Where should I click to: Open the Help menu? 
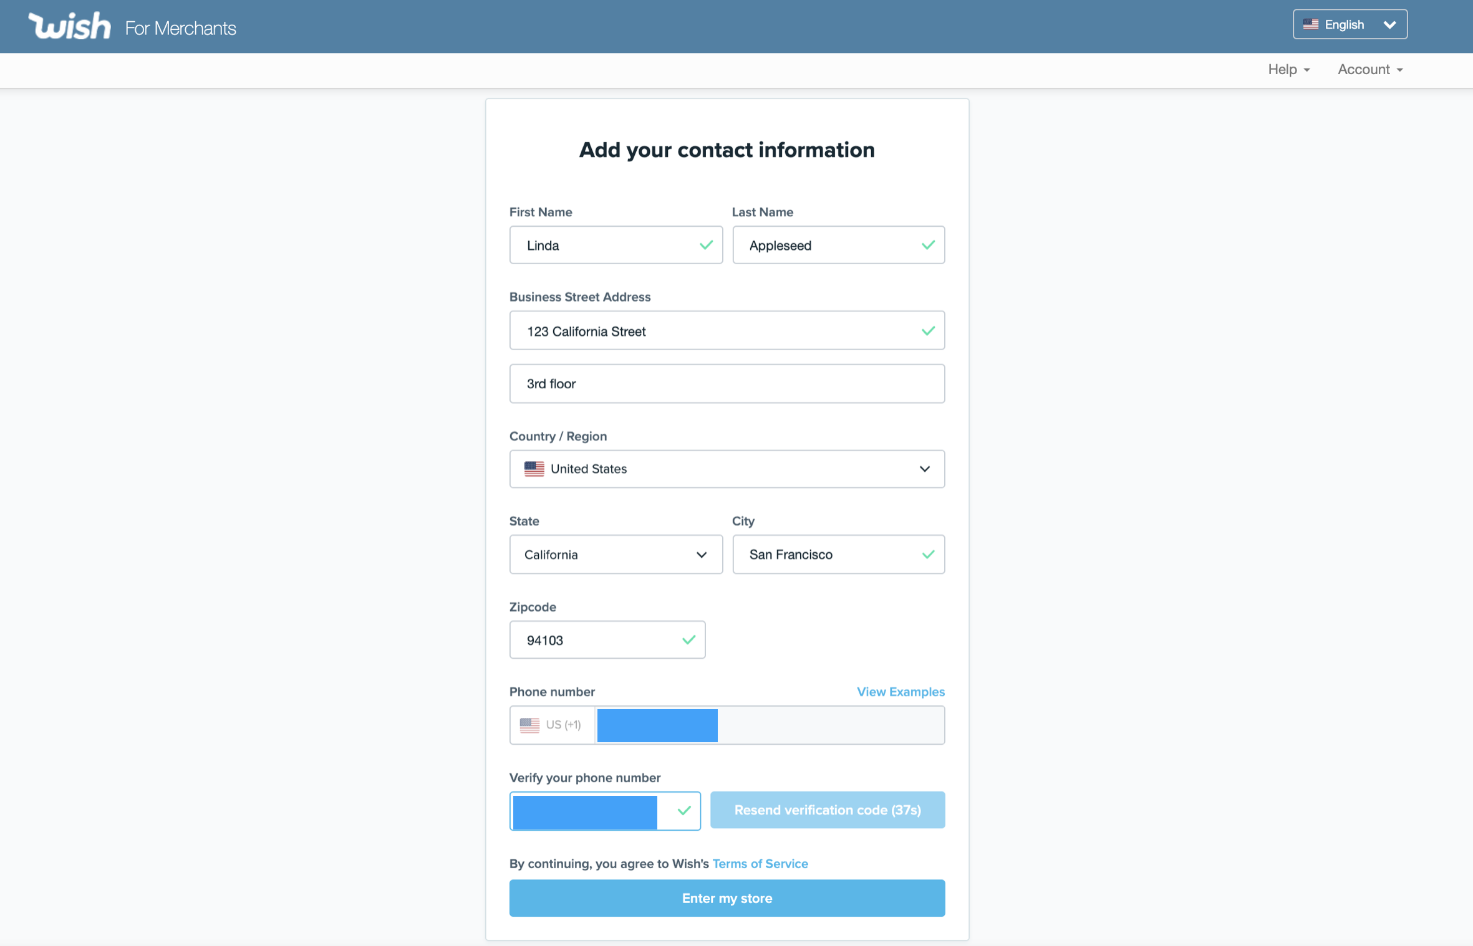(1288, 70)
